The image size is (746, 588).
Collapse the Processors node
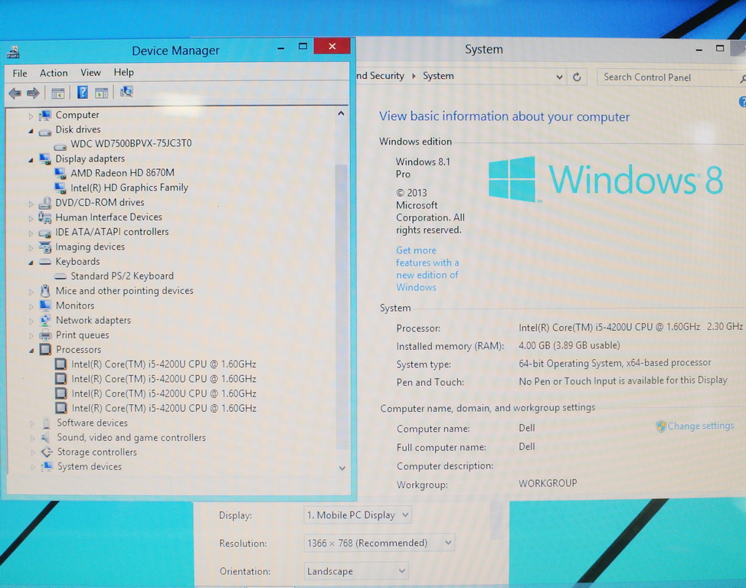coord(31,351)
